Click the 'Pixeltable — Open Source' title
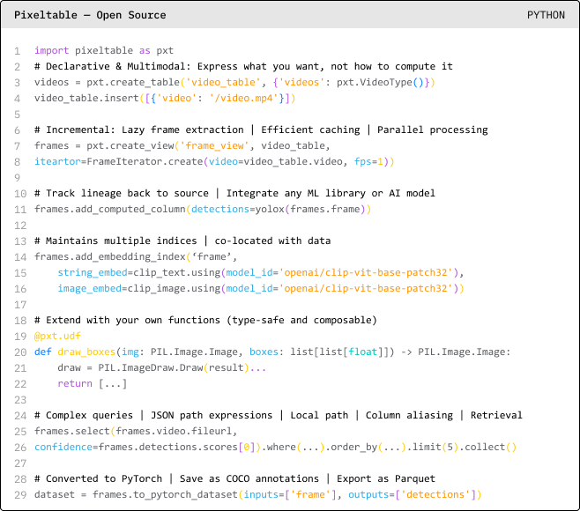Screen dimensions: 580x511 (90, 15)
